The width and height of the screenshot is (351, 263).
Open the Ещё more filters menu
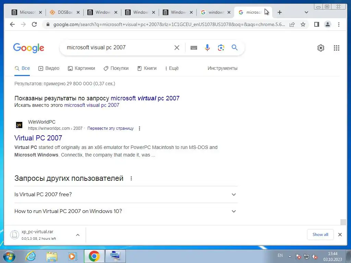point(172,68)
